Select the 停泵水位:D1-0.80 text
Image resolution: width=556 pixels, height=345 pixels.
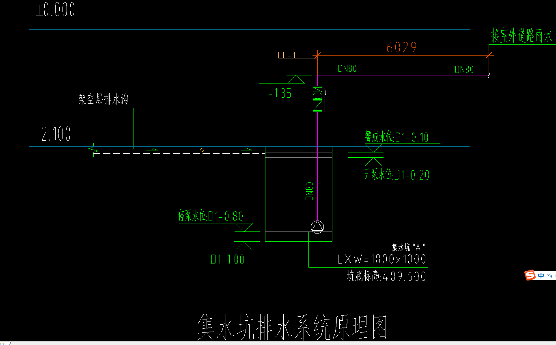click(211, 216)
